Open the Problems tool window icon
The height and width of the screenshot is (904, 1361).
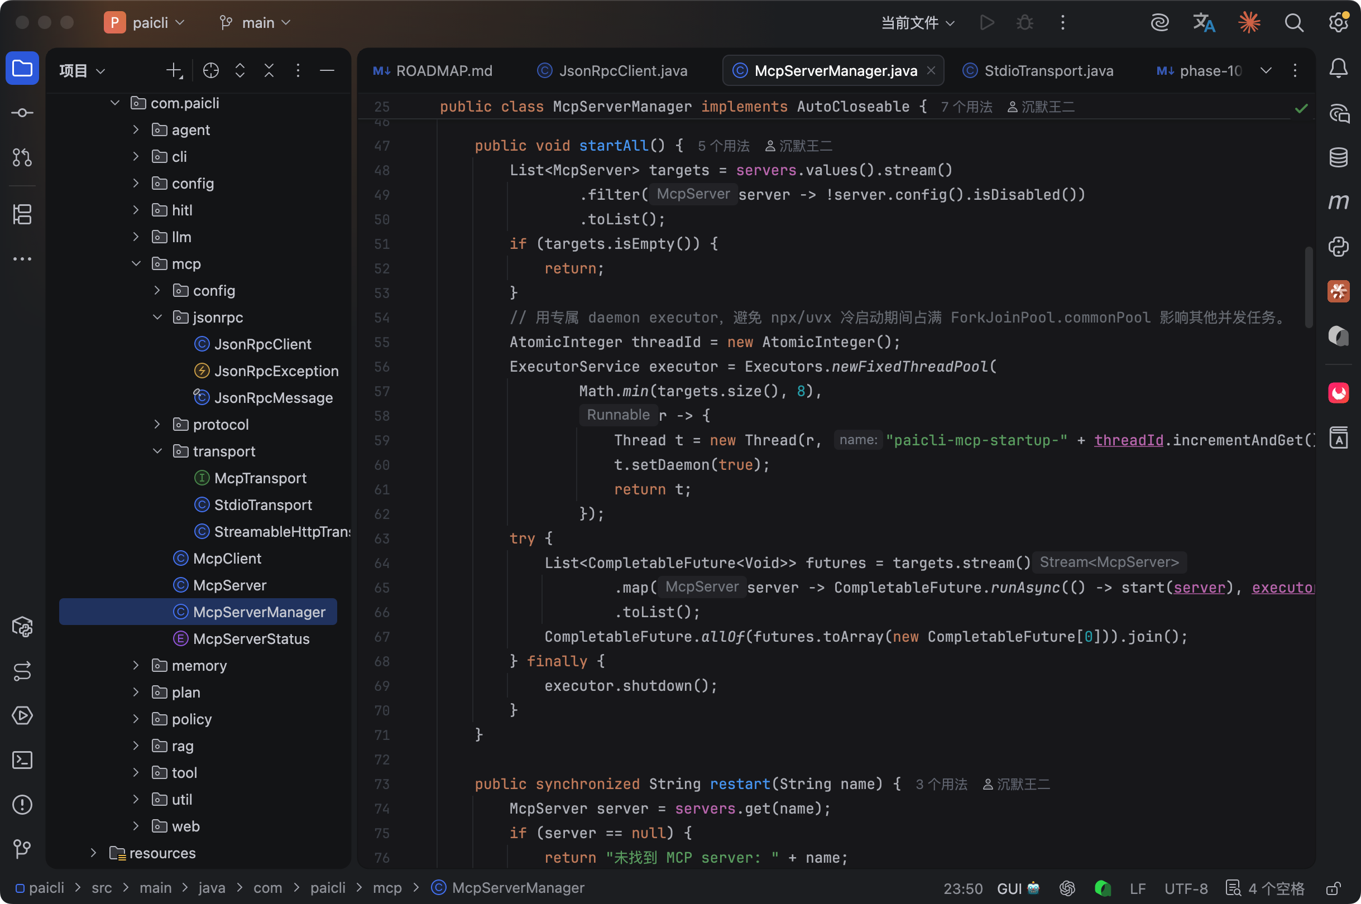(22, 804)
